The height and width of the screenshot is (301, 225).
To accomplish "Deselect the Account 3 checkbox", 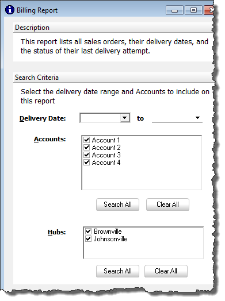I will click(x=86, y=155).
